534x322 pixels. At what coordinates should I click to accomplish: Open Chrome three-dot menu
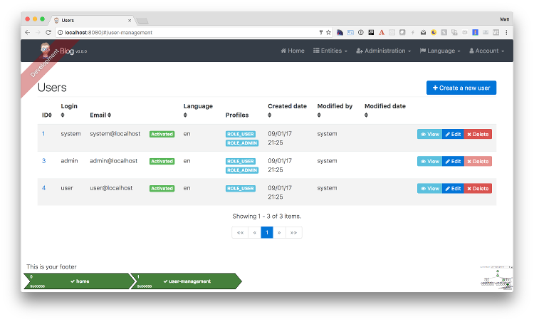(x=506, y=32)
